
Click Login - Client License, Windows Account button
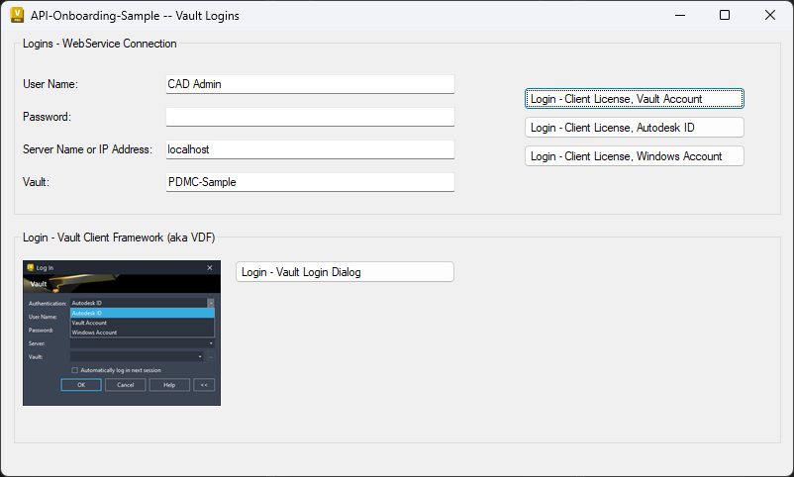(x=634, y=156)
